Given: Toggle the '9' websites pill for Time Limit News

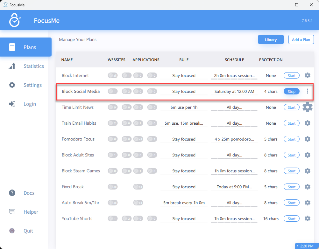Looking at the screenshot, I should pos(113,107).
